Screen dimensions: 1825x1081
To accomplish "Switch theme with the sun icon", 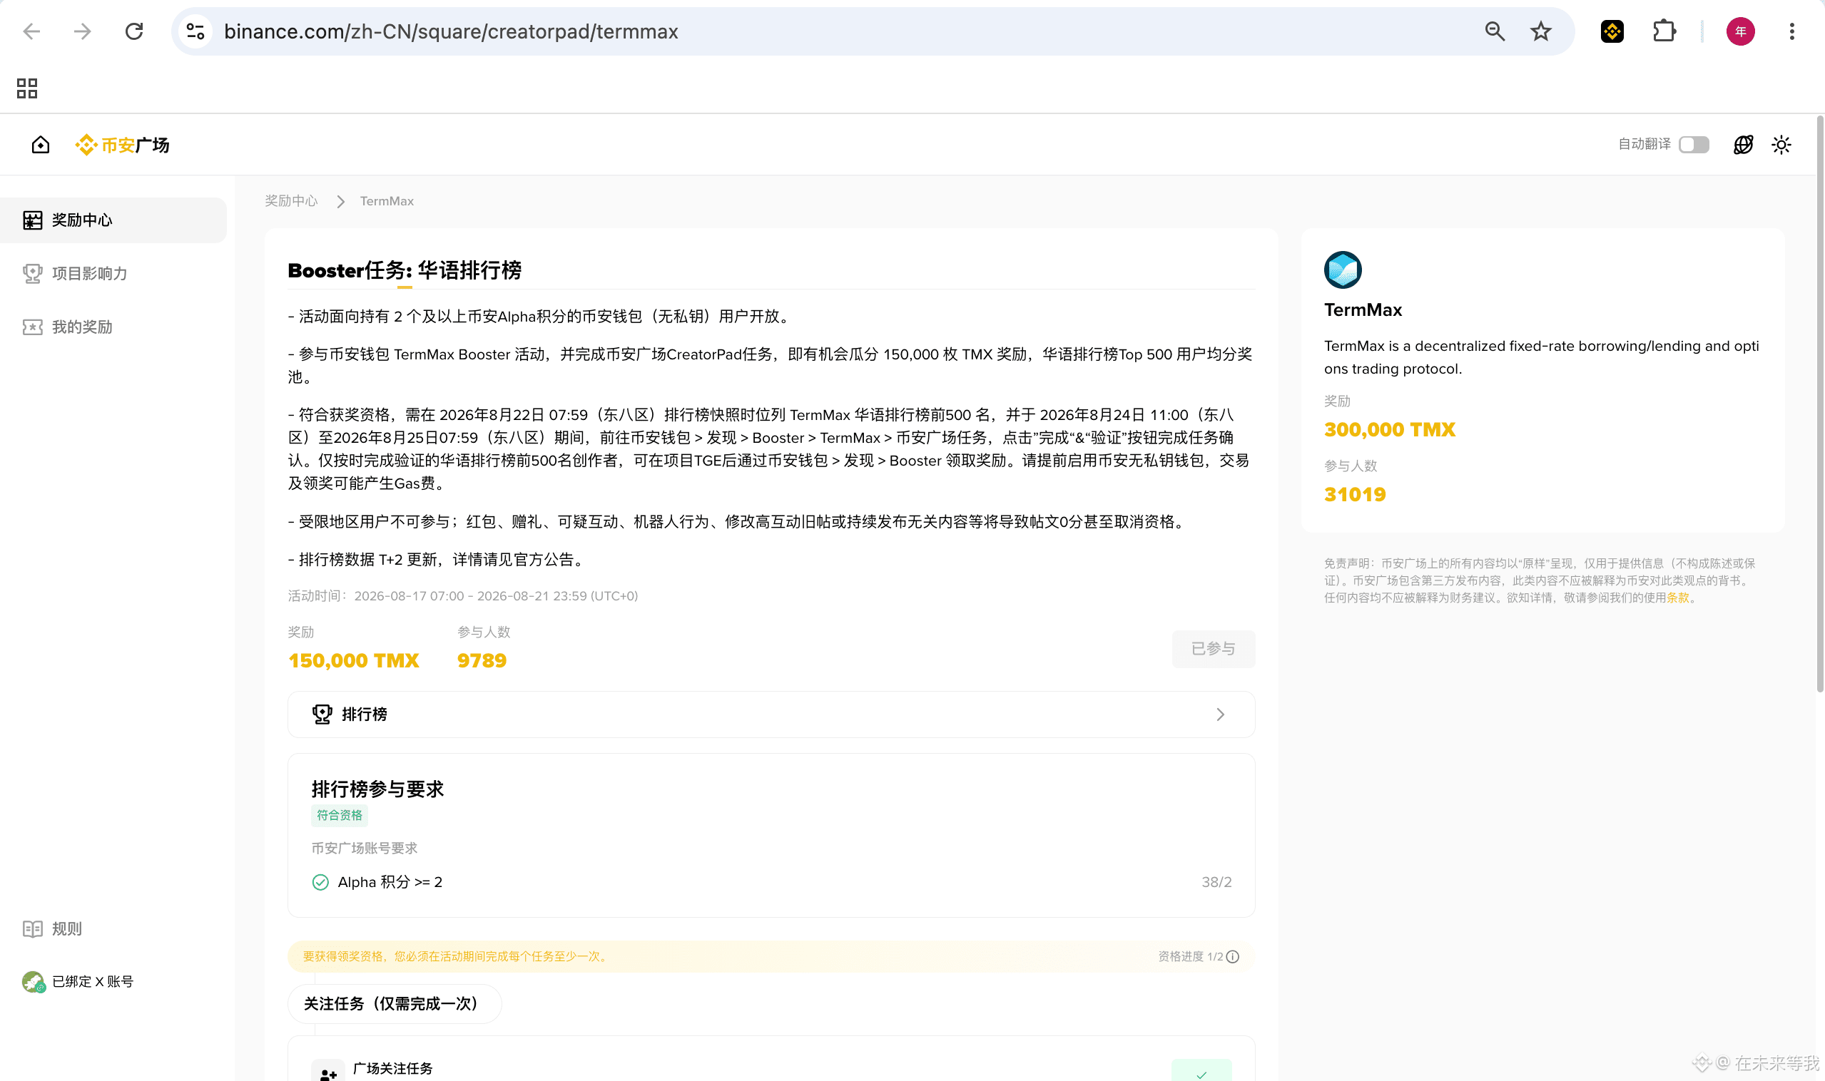I will 1781,144.
